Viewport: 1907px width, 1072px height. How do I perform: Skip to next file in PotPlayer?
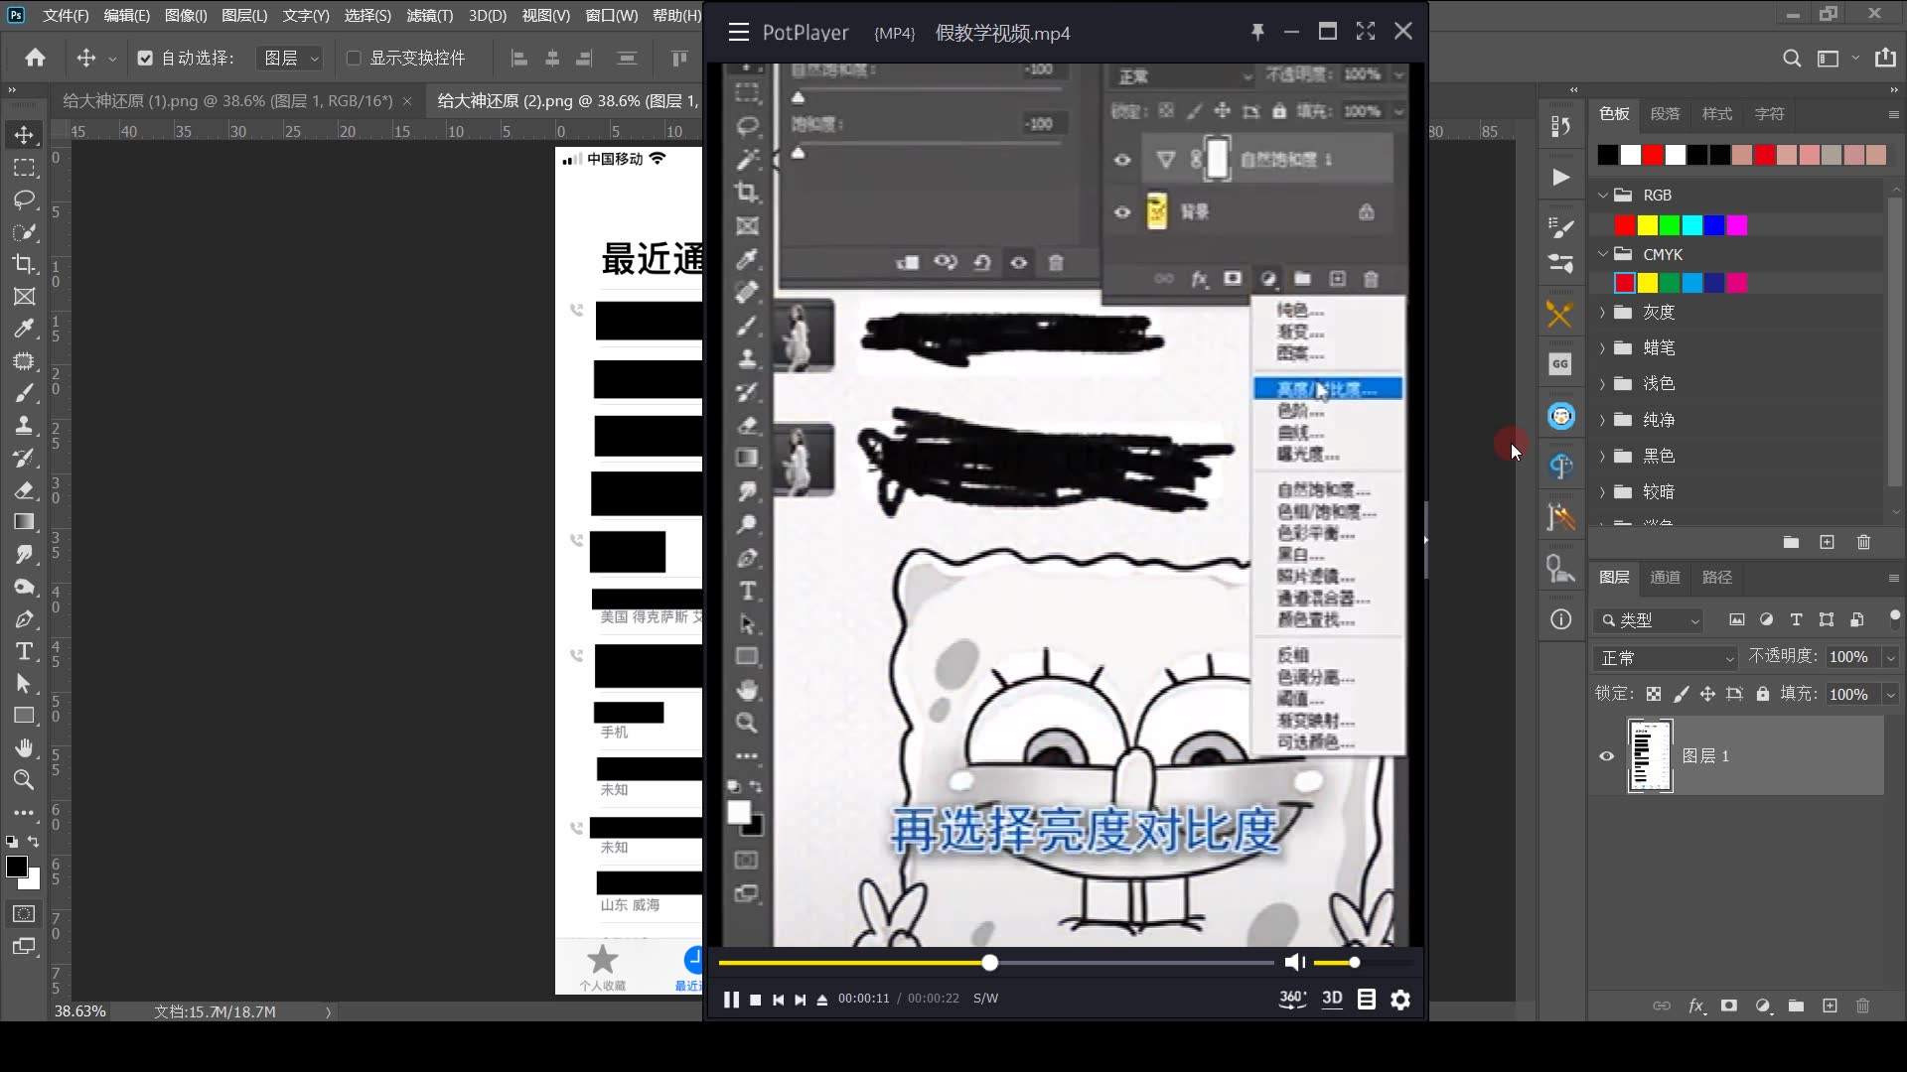[800, 1000]
